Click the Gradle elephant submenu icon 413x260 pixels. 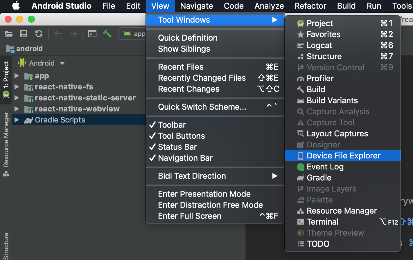tap(300, 178)
